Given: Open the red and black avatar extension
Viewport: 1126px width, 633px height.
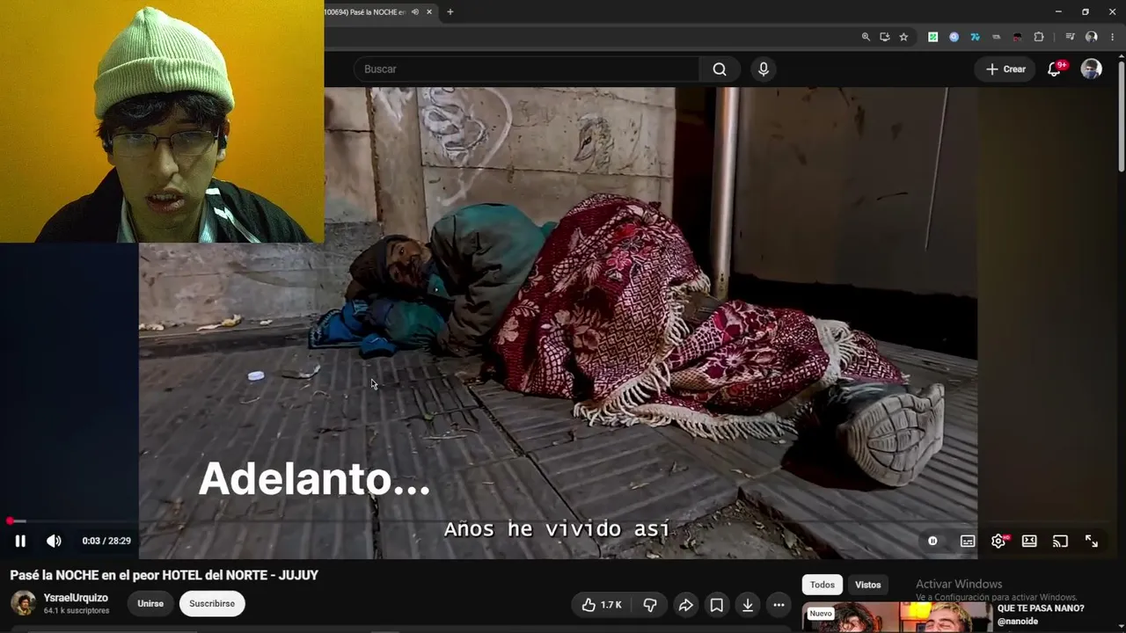Looking at the screenshot, I should [x=1018, y=37].
